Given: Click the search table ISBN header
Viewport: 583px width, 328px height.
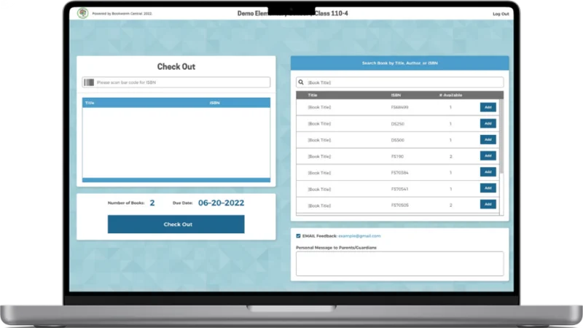Looking at the screenshot, I should click(x=396, y=95).
